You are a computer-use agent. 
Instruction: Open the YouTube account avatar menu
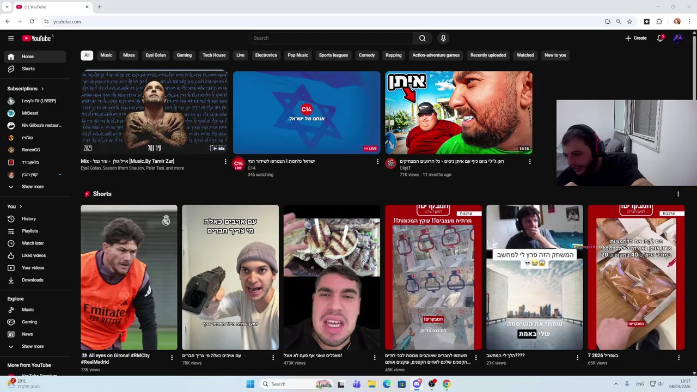click(x=678, y=38)
